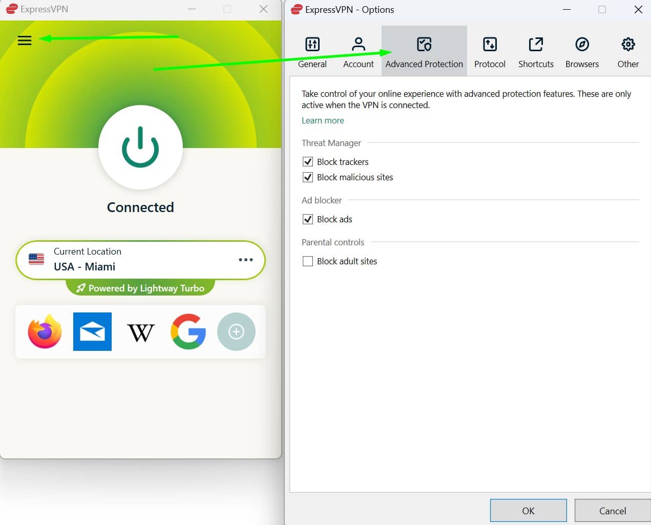Open the General tab in Options
Image resolution: width=651 pixels, height=525 pixels.
312,52
